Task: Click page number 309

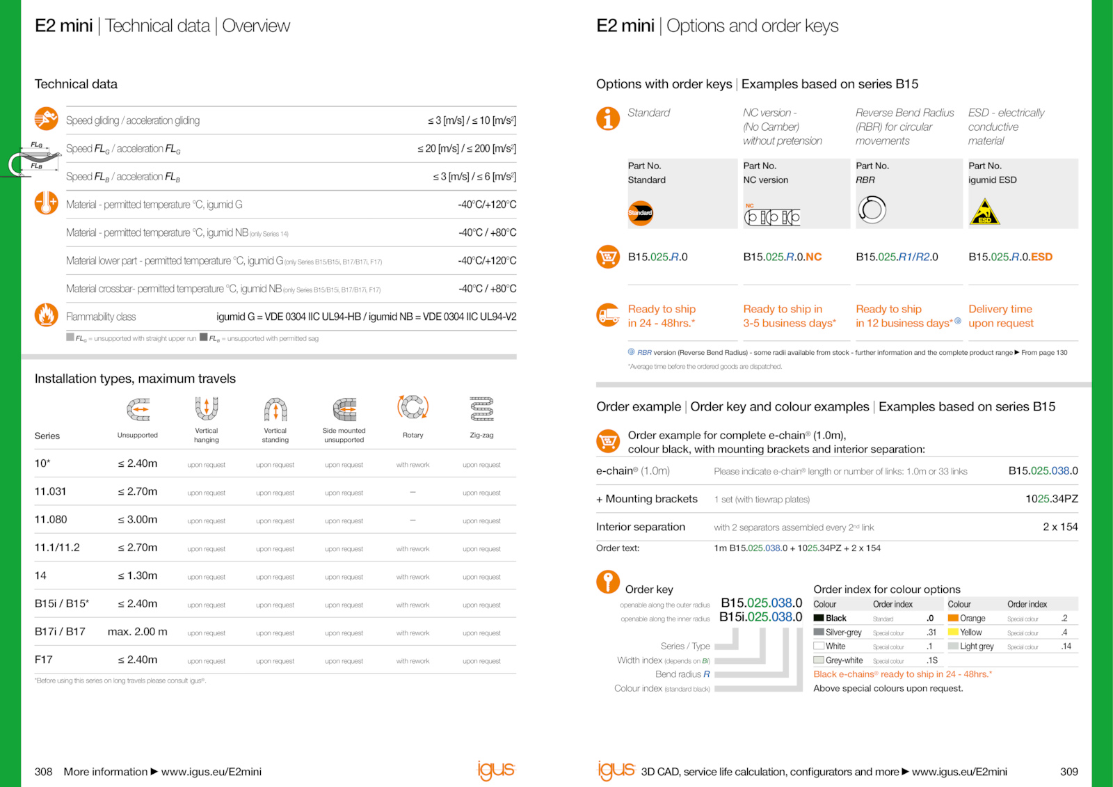Action: coord(1068,772)
